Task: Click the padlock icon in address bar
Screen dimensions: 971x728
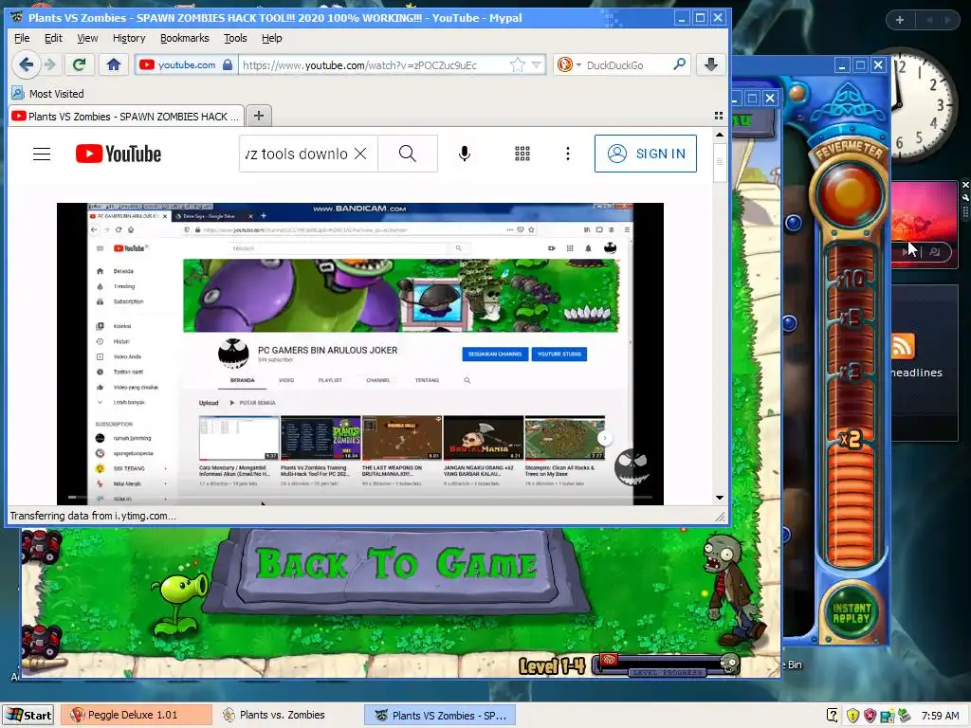Action: [228, 65]
